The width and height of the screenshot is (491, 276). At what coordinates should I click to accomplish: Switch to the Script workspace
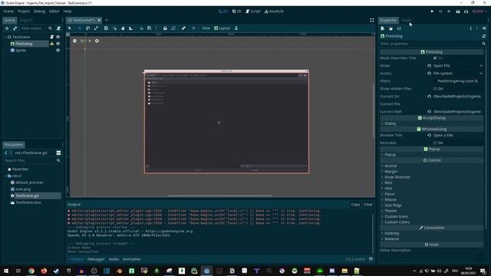[252, 11]
